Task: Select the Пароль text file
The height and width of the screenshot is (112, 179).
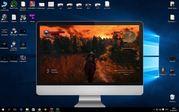Action: coord(14,18)
